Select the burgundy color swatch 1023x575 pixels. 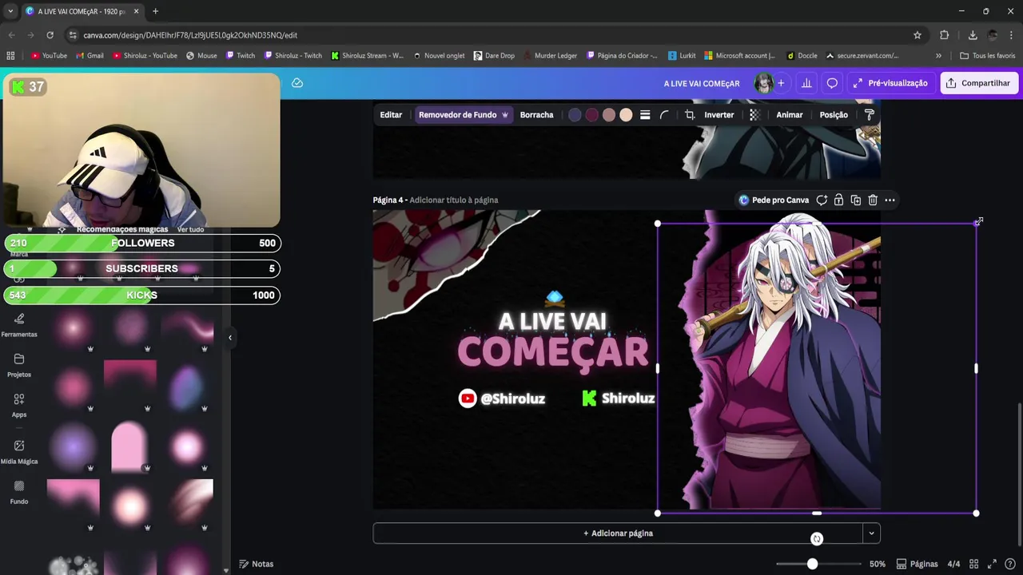pyautogui.click(x=591, y=115)
